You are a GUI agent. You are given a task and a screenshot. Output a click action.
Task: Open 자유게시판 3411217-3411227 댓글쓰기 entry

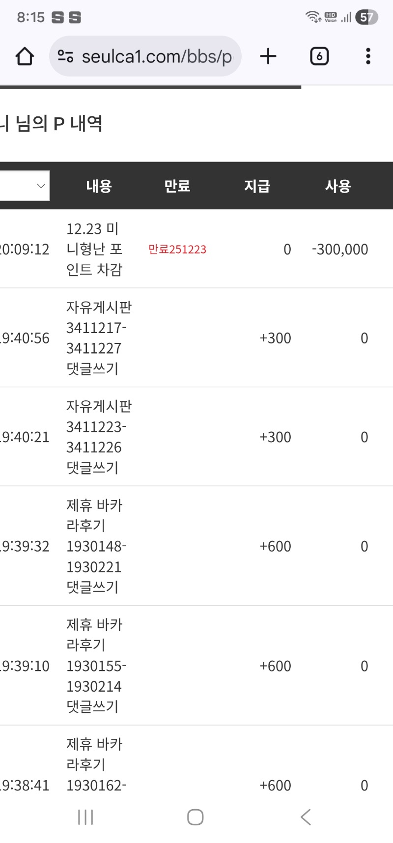(x=98, y=338)
